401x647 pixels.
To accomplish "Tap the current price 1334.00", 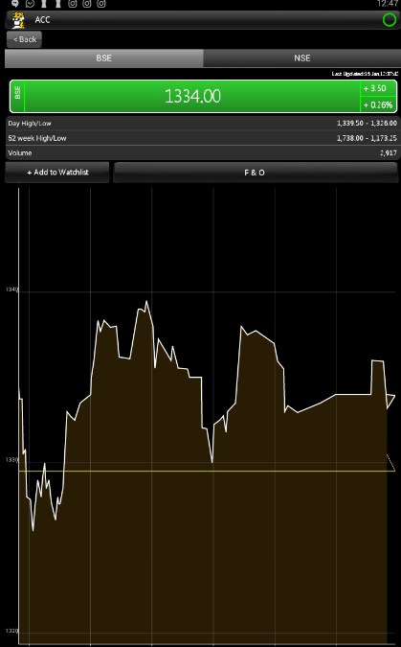I will pos(192,96).
